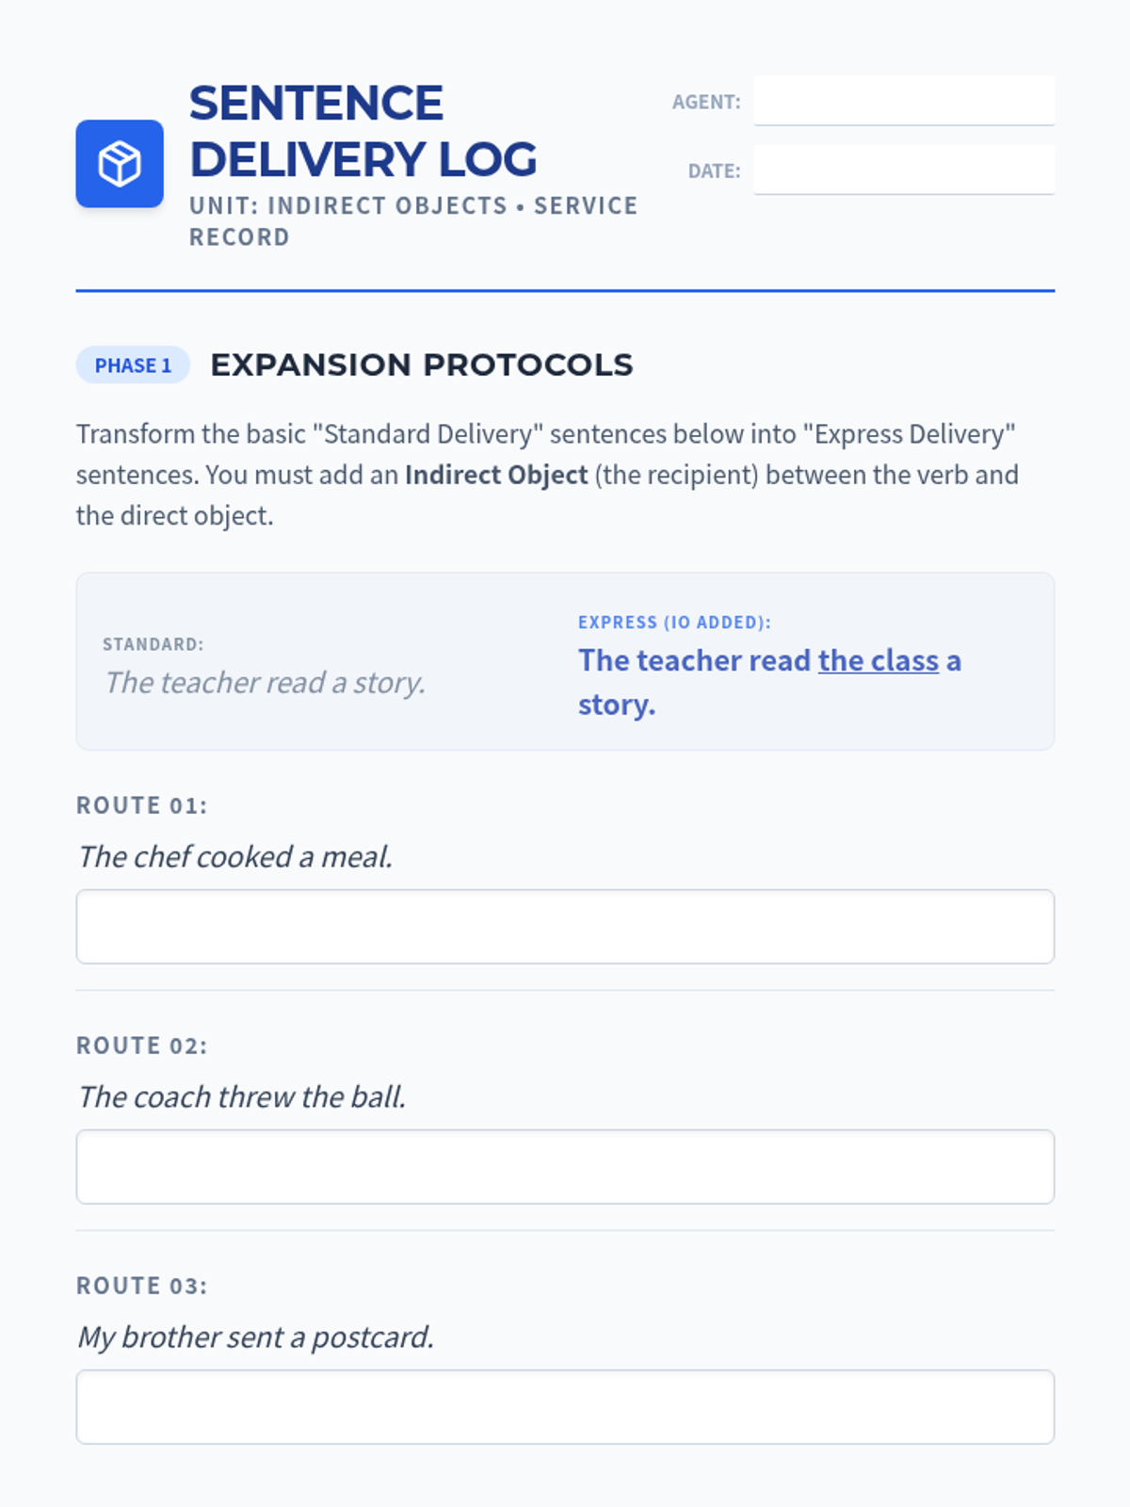Click the "Sentence Delivery Log" title

click(363, 131)
